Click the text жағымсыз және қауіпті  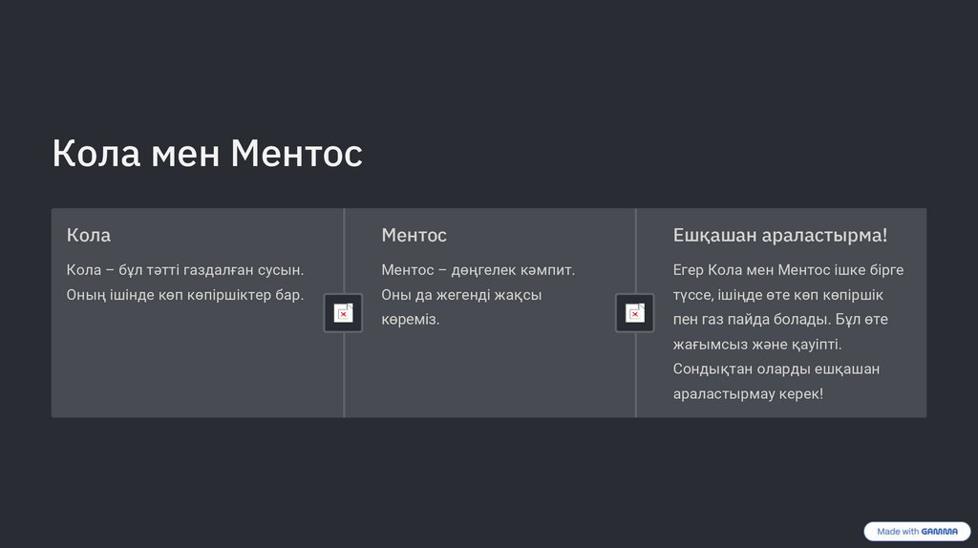coord(756,345)
